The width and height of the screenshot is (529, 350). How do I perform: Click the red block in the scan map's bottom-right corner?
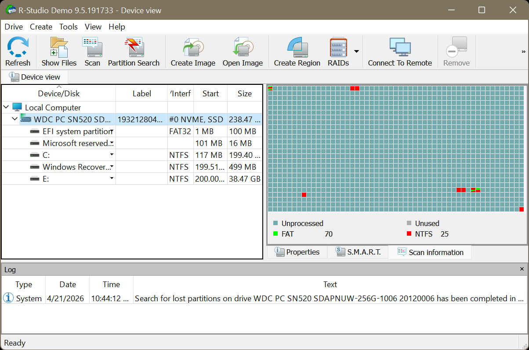click(522, 209)
